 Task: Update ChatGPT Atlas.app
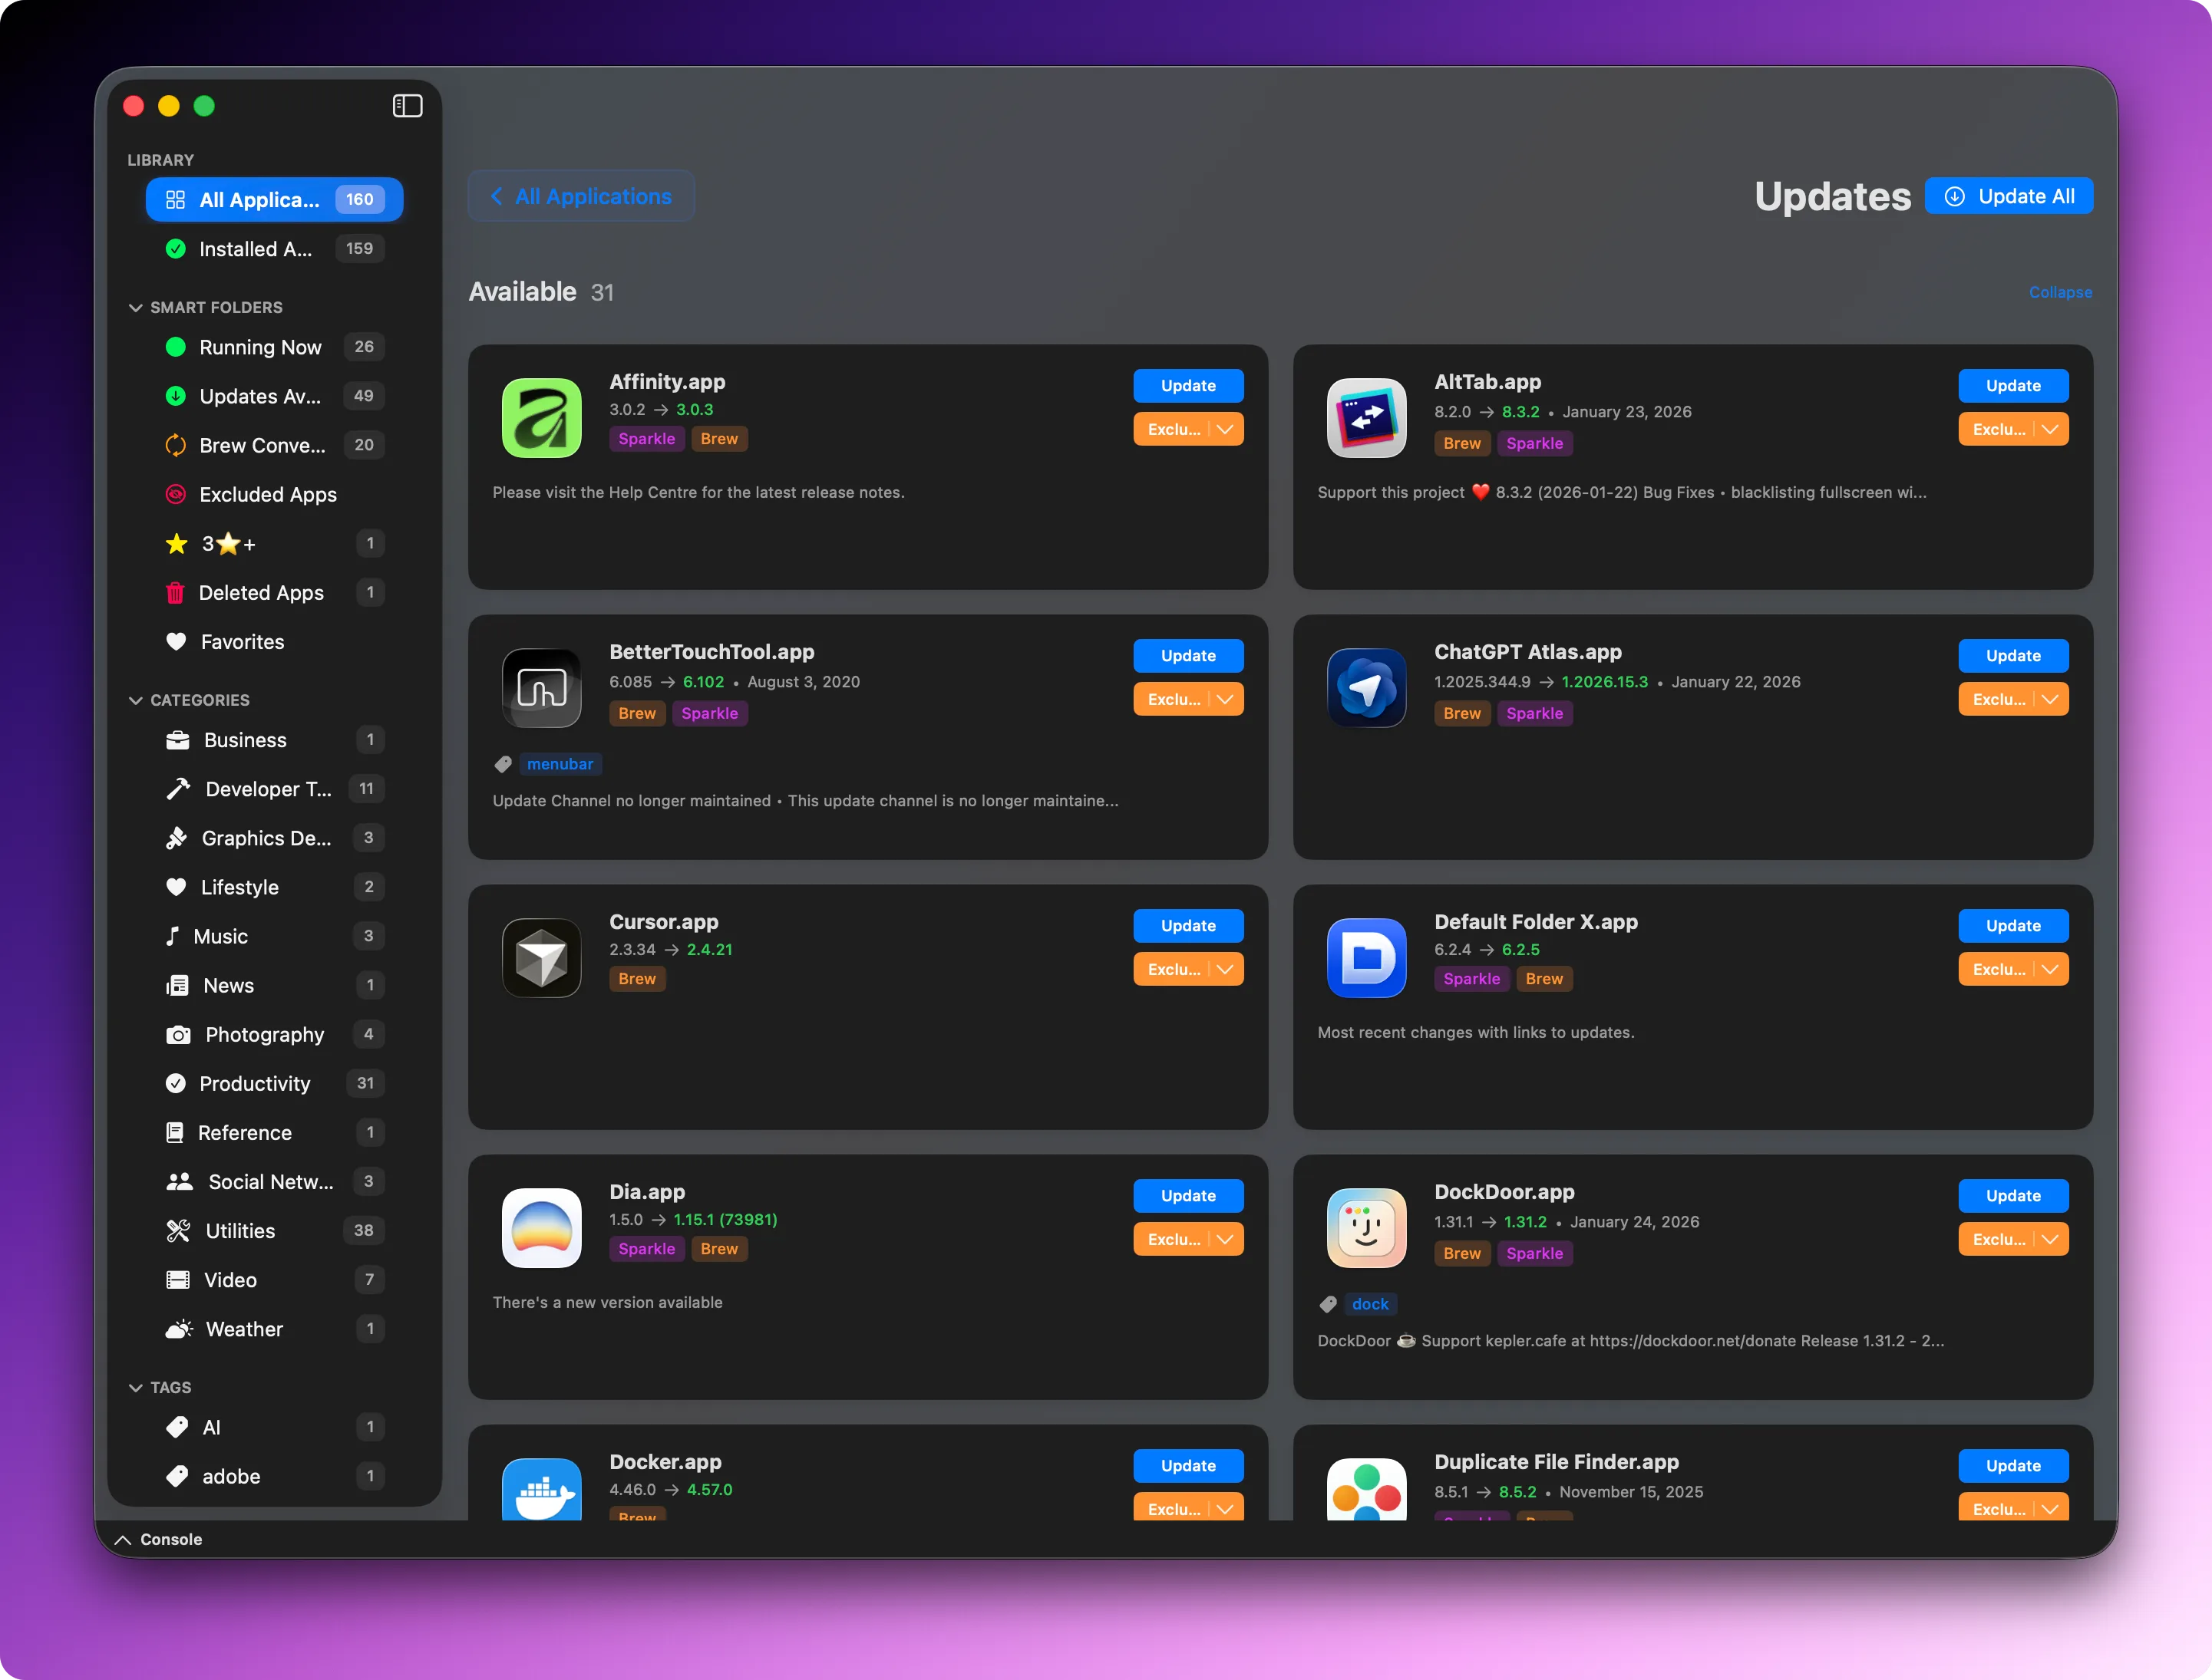pyautogui.click(x=2013, y=656)
